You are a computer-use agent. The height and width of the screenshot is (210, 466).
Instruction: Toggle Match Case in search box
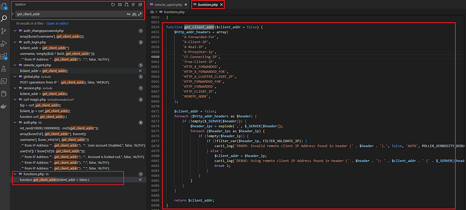(x=128, y=14)
